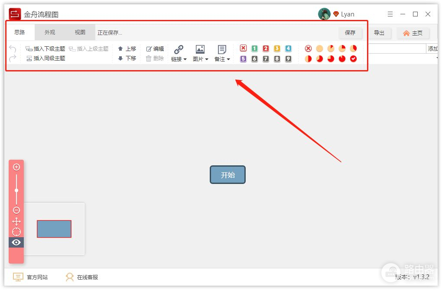Click the undo arrow icon
The height and width of the screenshot is (290, 442).
coord(13,49)
